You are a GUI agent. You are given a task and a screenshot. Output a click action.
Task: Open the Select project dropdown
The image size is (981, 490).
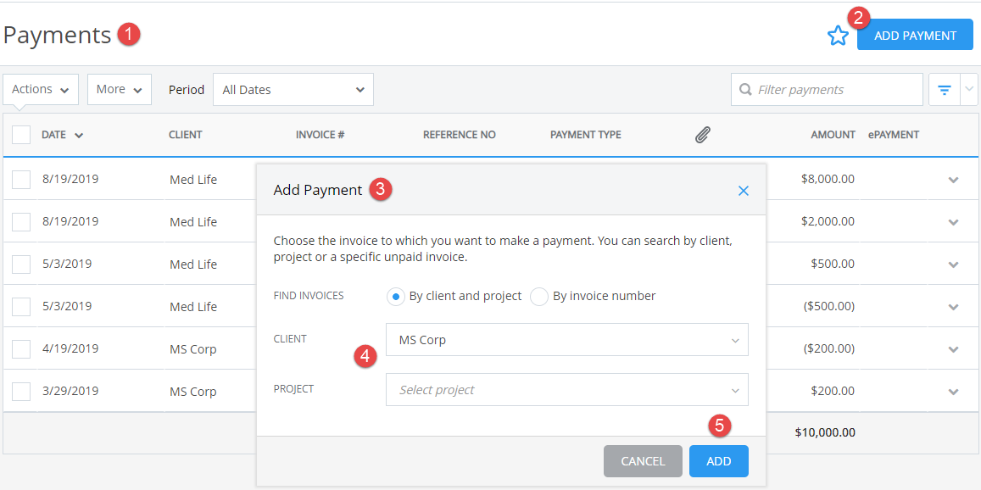566,389
